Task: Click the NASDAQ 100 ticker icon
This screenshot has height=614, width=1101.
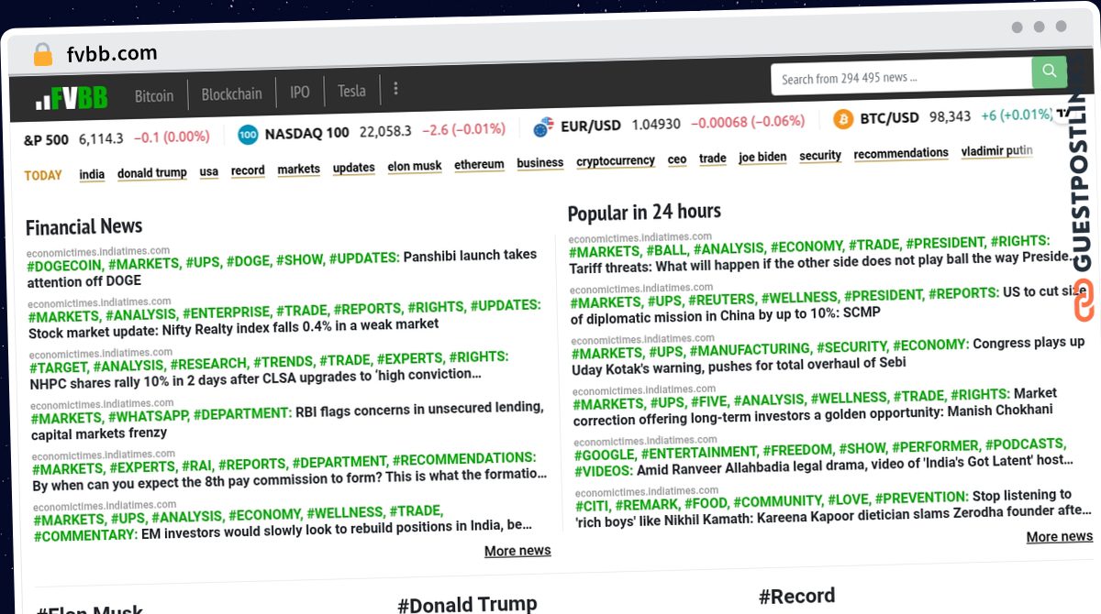Action: coord(248,135)
